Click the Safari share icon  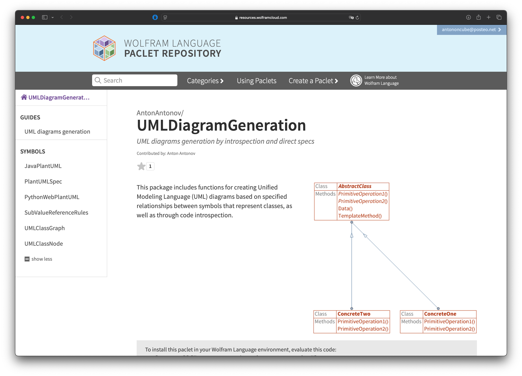(479, 17)
